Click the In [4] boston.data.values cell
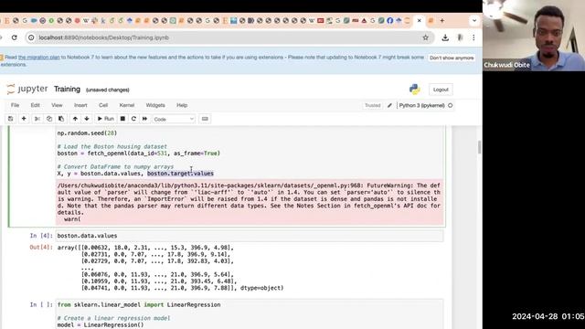 click(x=250, y=236)
